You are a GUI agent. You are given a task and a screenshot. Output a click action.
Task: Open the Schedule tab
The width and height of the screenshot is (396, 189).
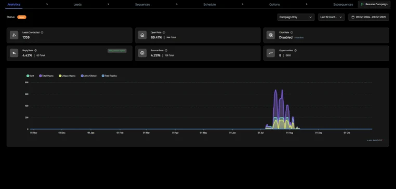coord(209,5)
